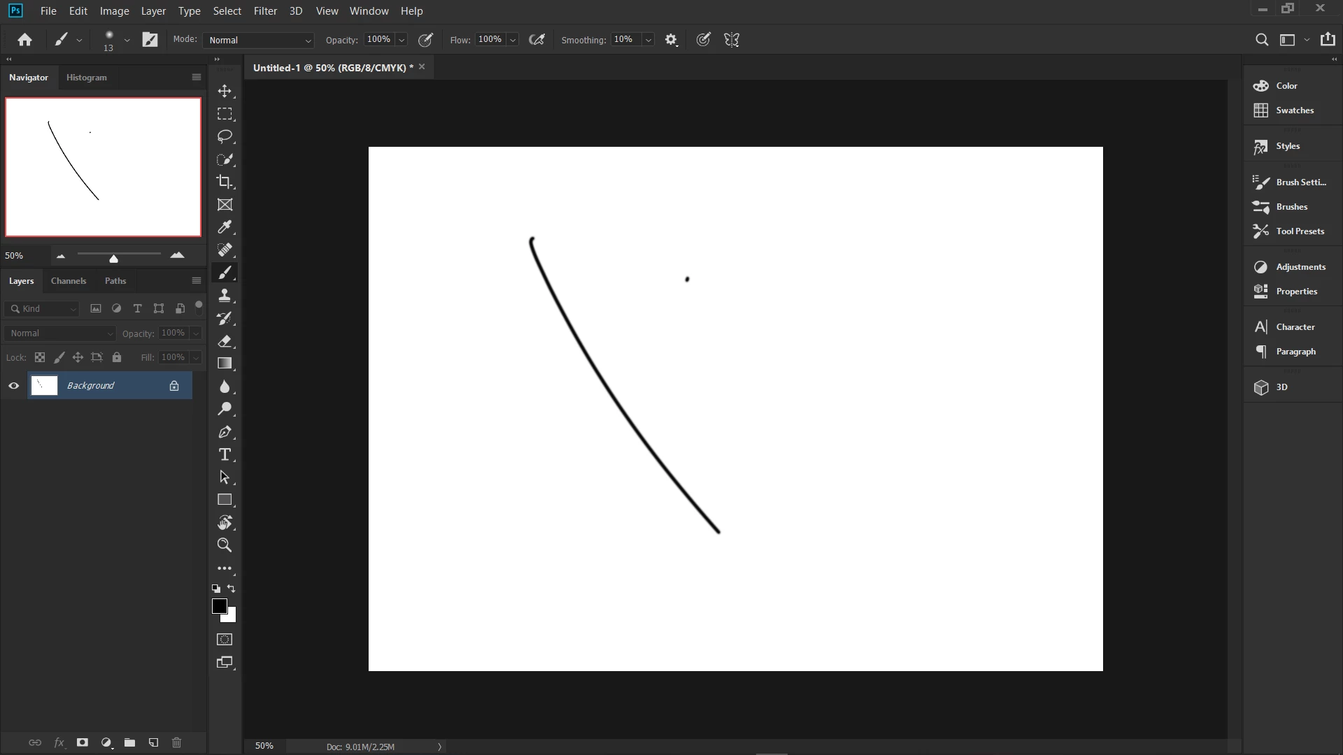Image resolution: width=1343 pixels, height=755 pixels.
Task: Open the Brush Preset picker arrow
Action: [127, 40]
